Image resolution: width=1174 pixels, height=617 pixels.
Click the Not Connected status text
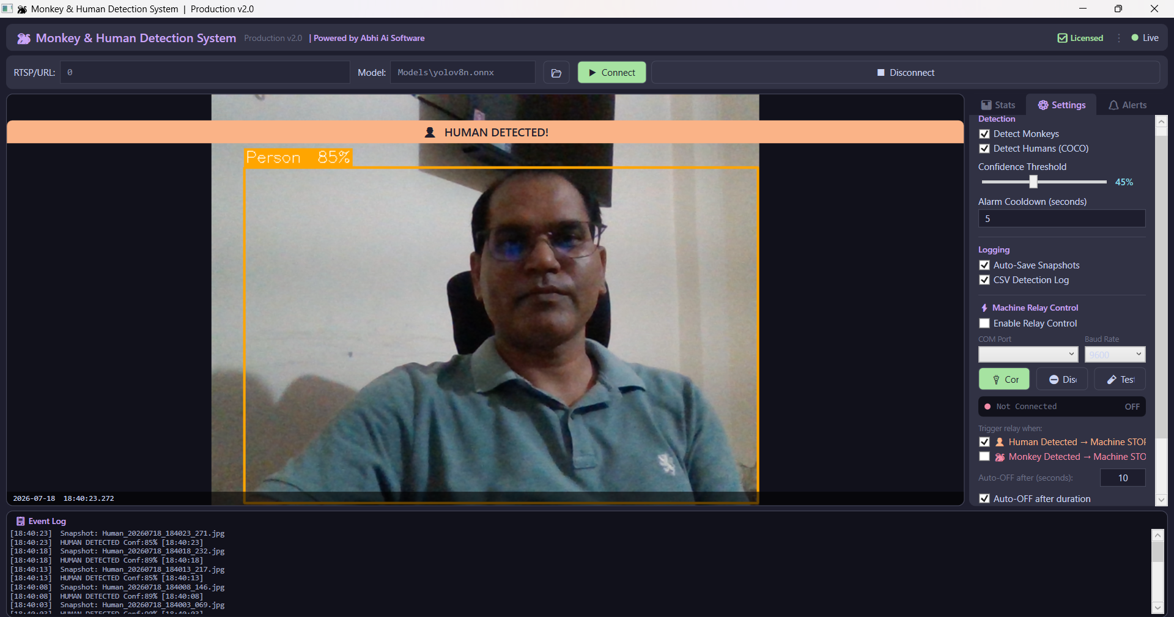pos(1026,407)
